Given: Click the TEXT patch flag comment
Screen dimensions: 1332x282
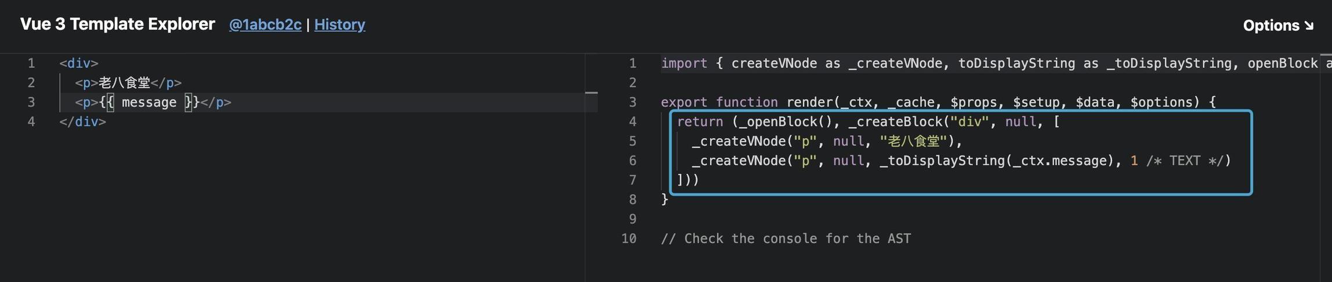Looking at the screenshot, I should [x=1188, y=161].
